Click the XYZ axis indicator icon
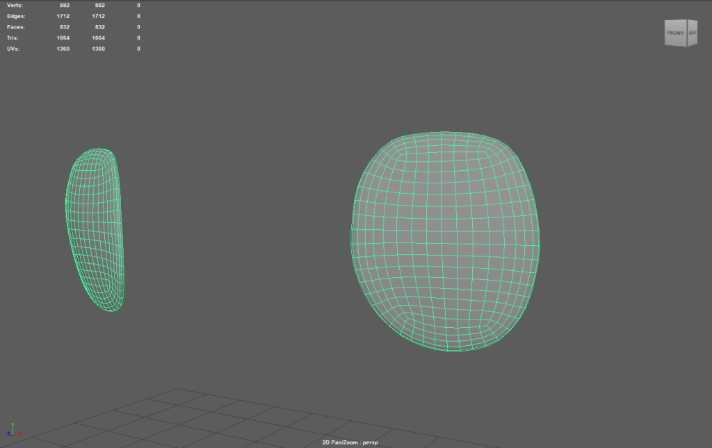This screenshot has height=448, width=712. (x=13, y=431)
